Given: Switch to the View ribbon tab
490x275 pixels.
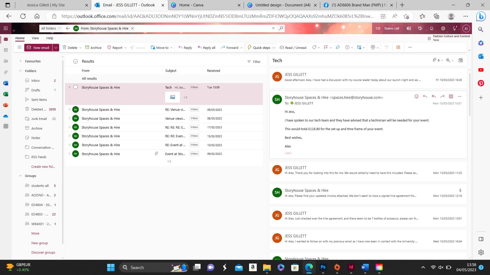Looking at the screenshot, I should coord(35,38).
